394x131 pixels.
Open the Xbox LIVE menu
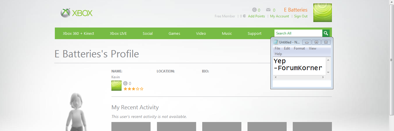pyautogui.click(x=118, y=34)
